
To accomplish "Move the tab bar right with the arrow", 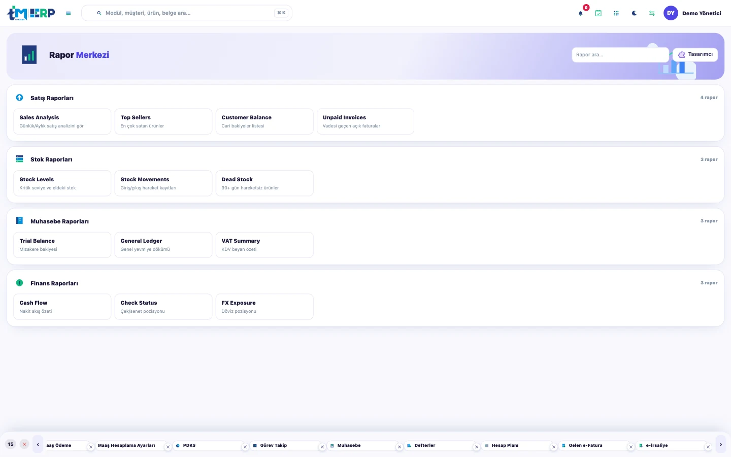I will 721,444.
